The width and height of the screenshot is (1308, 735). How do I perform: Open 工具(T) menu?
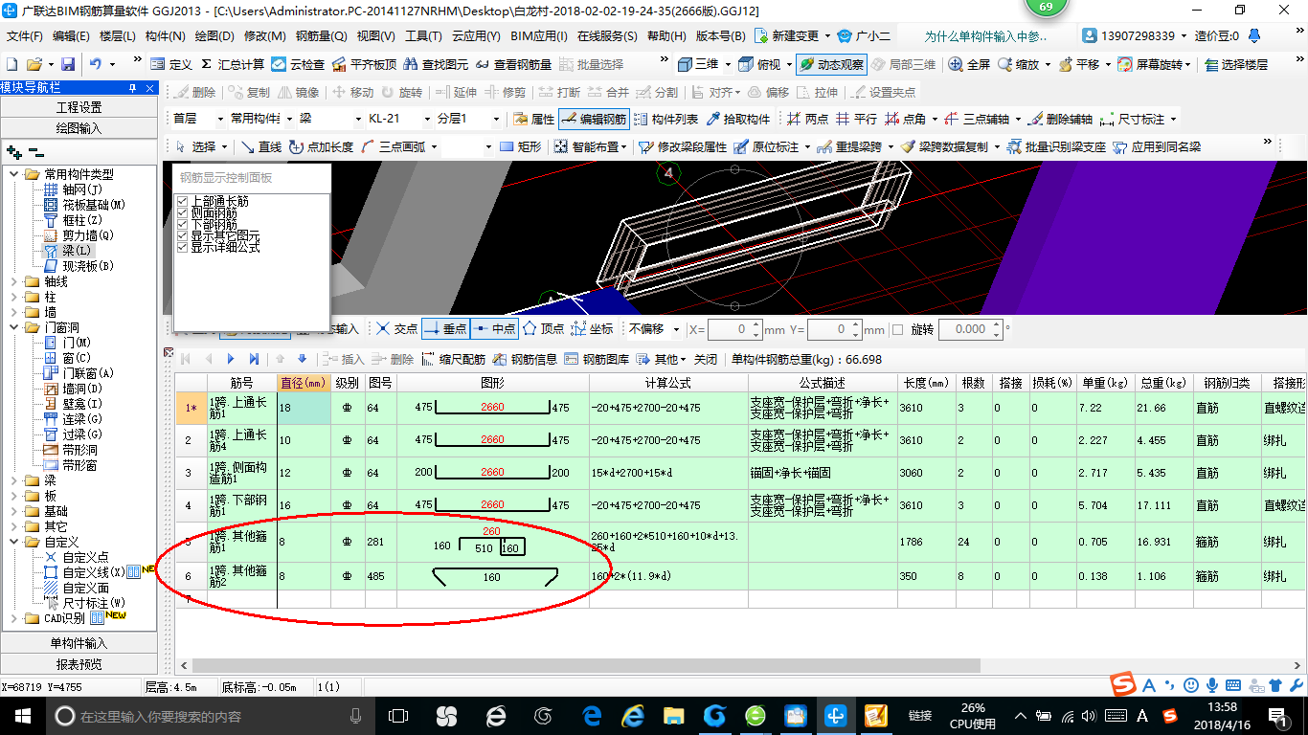pyautogui.click(x=423, y=36)
